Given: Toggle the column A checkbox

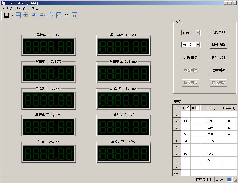Looking at the screenshot, I should point(187,108).
